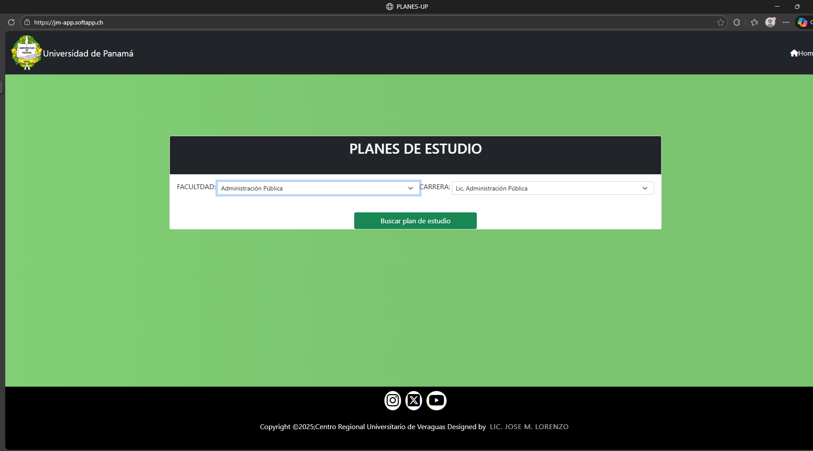Open the YouTube footer icon
Viewport: 813px width, 451px height.
pos(436,400)
